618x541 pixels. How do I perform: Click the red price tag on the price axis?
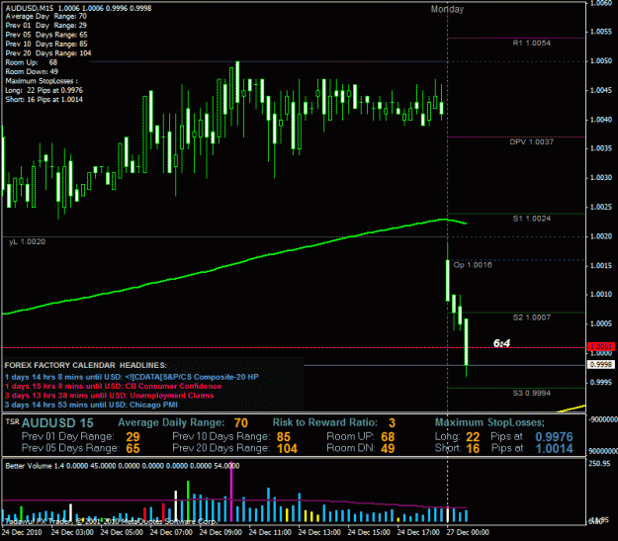pyautogui.click(x=600, y=347)
